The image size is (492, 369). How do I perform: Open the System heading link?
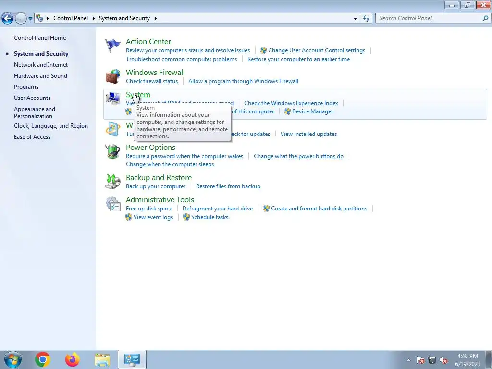(138, 95)
